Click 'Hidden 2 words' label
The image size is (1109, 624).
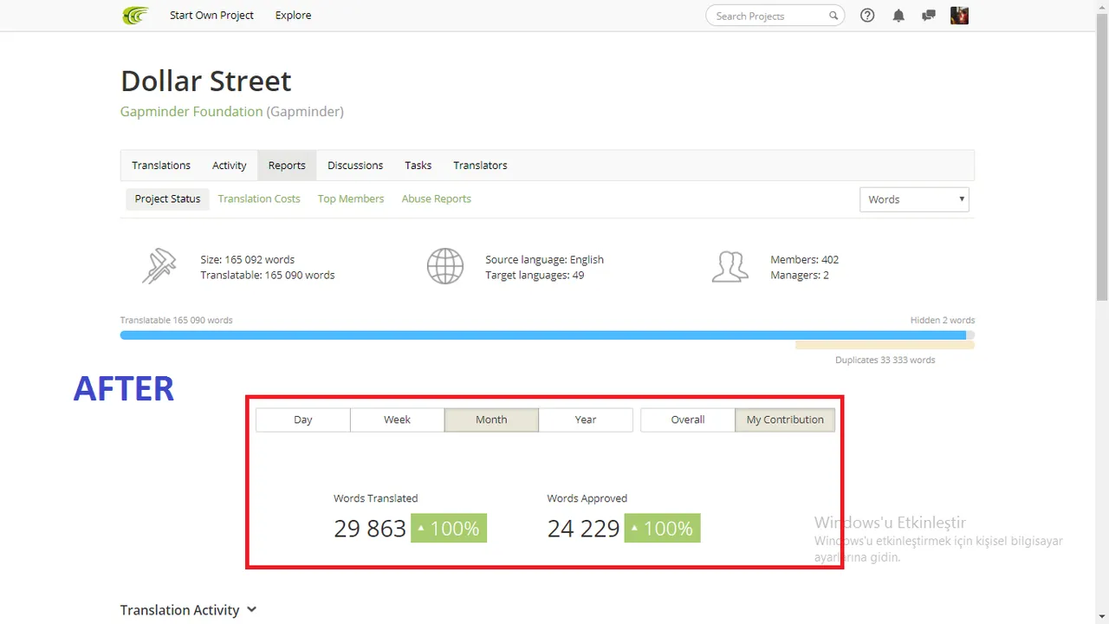tap(943, 320)
